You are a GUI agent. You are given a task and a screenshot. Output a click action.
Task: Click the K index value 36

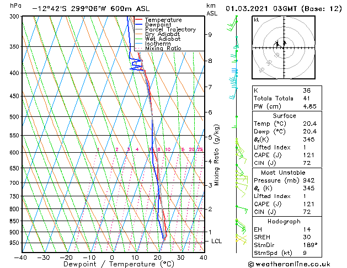307,90
